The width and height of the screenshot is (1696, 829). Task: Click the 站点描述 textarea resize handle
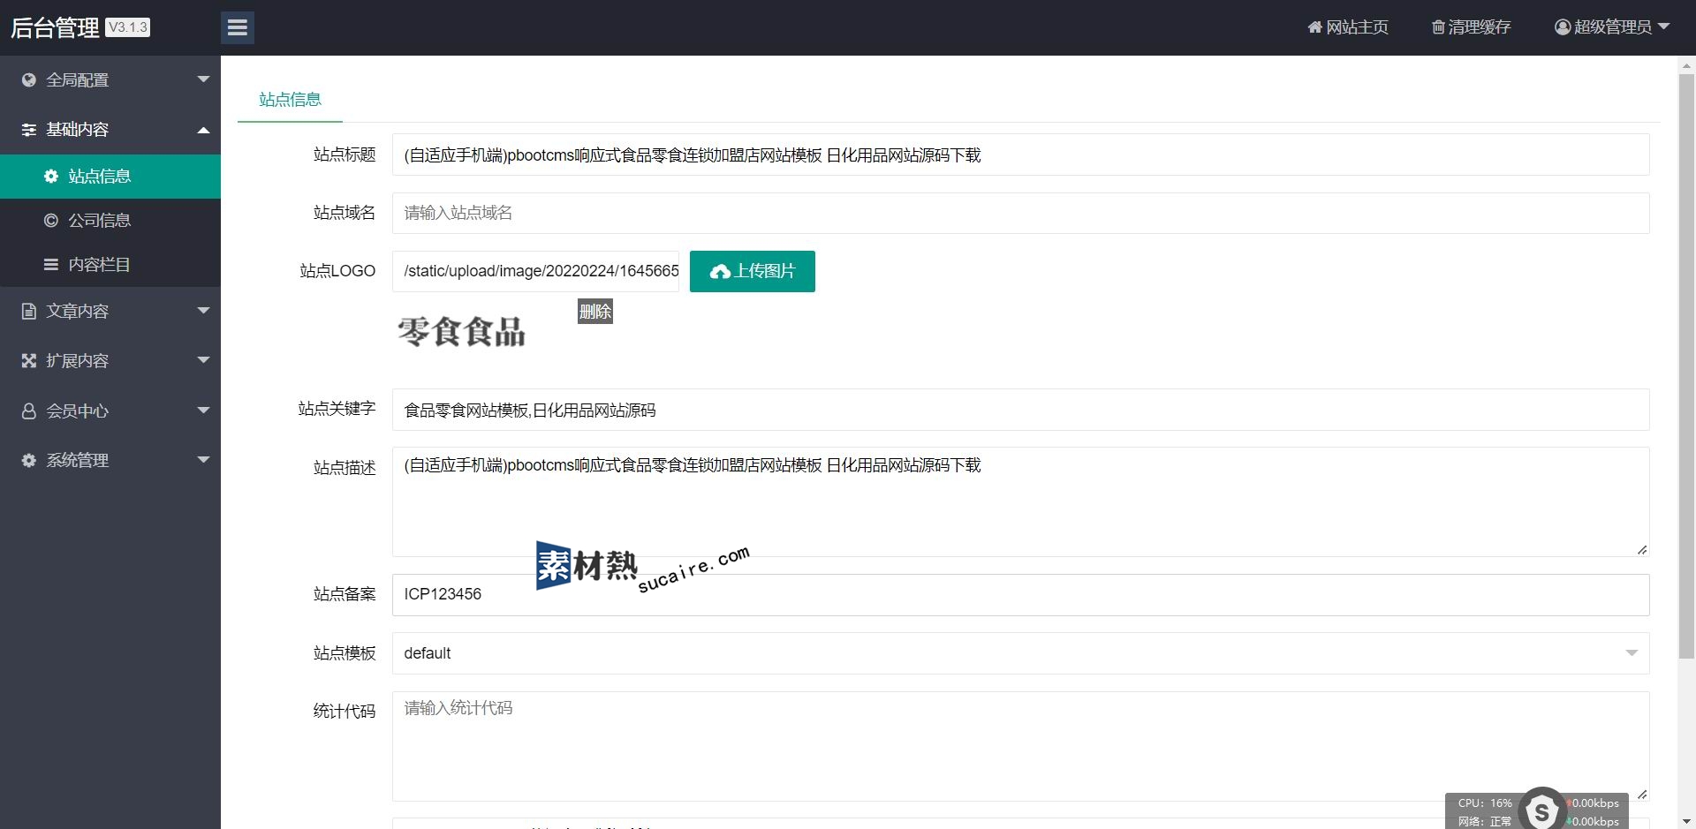[x=1642, y=549]
